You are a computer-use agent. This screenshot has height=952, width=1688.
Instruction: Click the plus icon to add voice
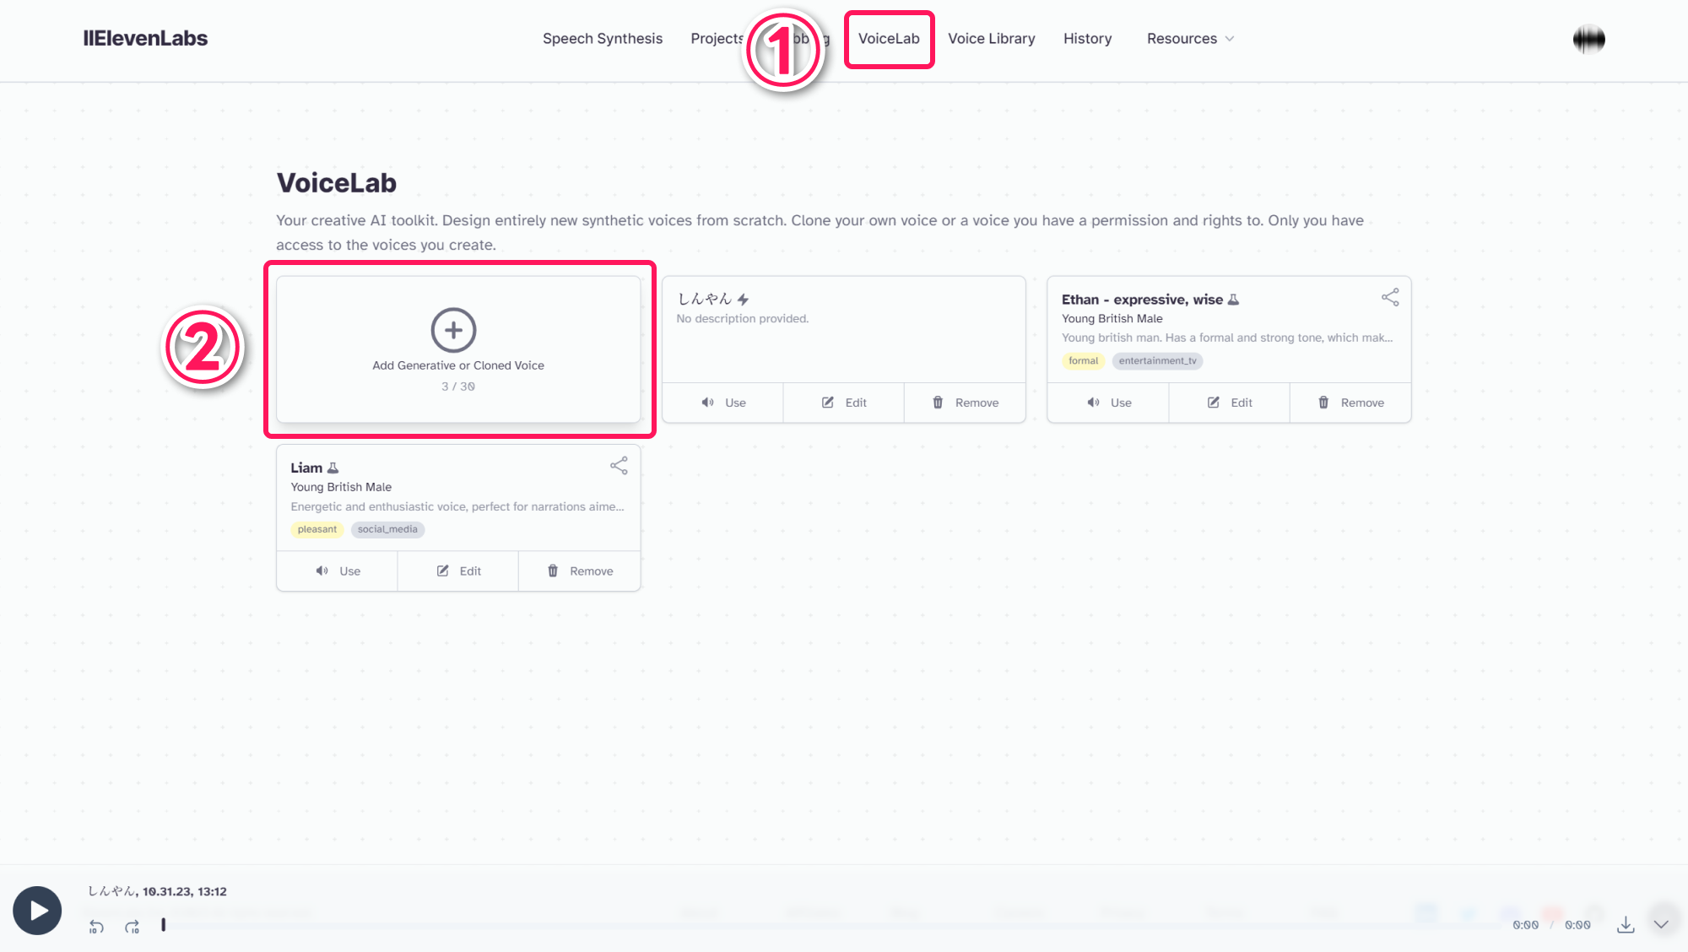click(x=454, y=330)
